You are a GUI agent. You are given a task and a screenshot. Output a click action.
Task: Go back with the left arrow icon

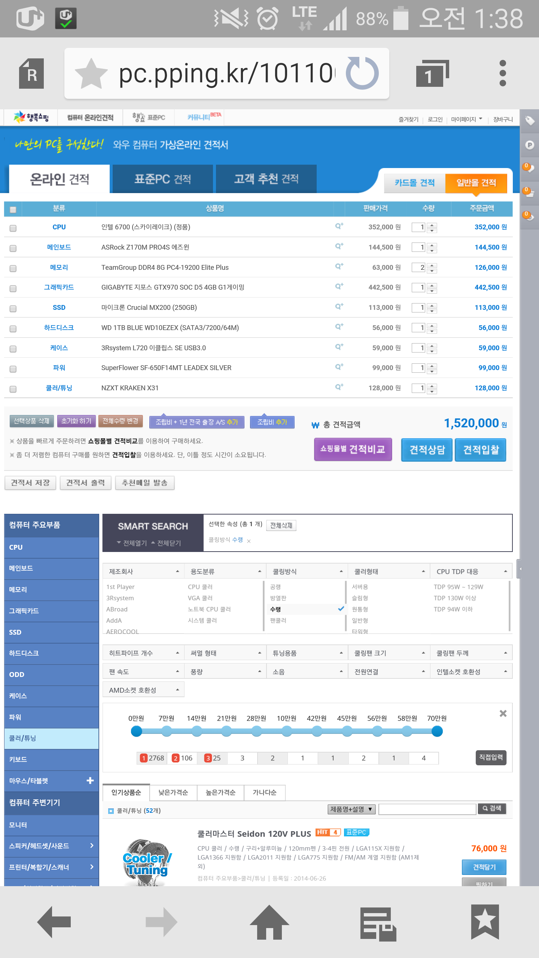click(x=54, y=922)
